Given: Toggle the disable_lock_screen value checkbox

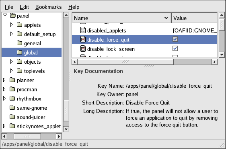Looking at the screenshot, I should pos(175,48).
